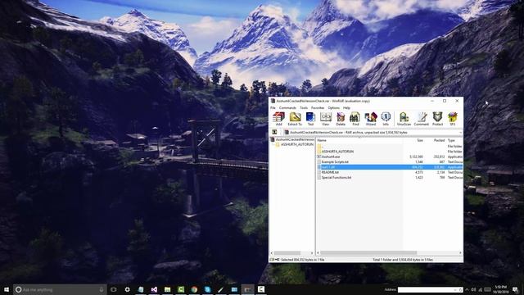The height and width of the screenshot is (295, 524).
Task: Open the archive Comment tool
Action: coord(421,119)
